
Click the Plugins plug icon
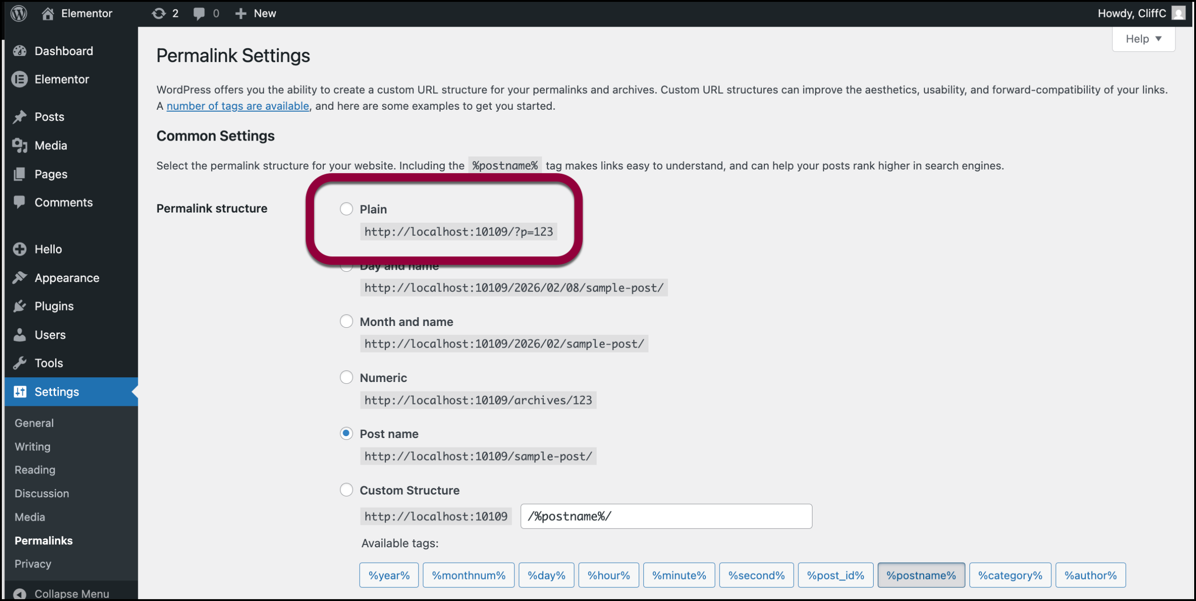[20, 306]
